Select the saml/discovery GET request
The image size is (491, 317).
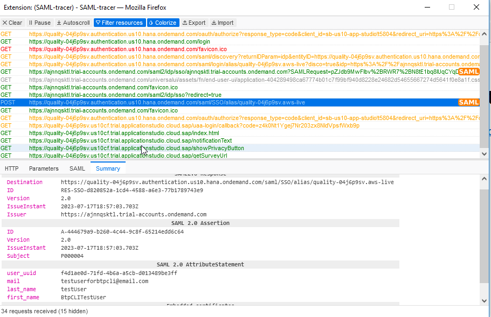[239, 57]
